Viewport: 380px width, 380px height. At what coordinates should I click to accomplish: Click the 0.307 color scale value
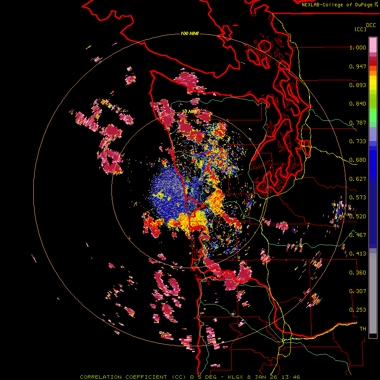click(358, 291)
